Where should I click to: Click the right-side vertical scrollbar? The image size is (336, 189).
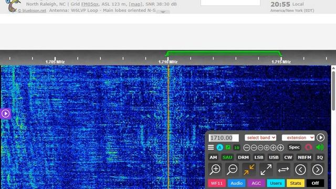click(333, 91)
